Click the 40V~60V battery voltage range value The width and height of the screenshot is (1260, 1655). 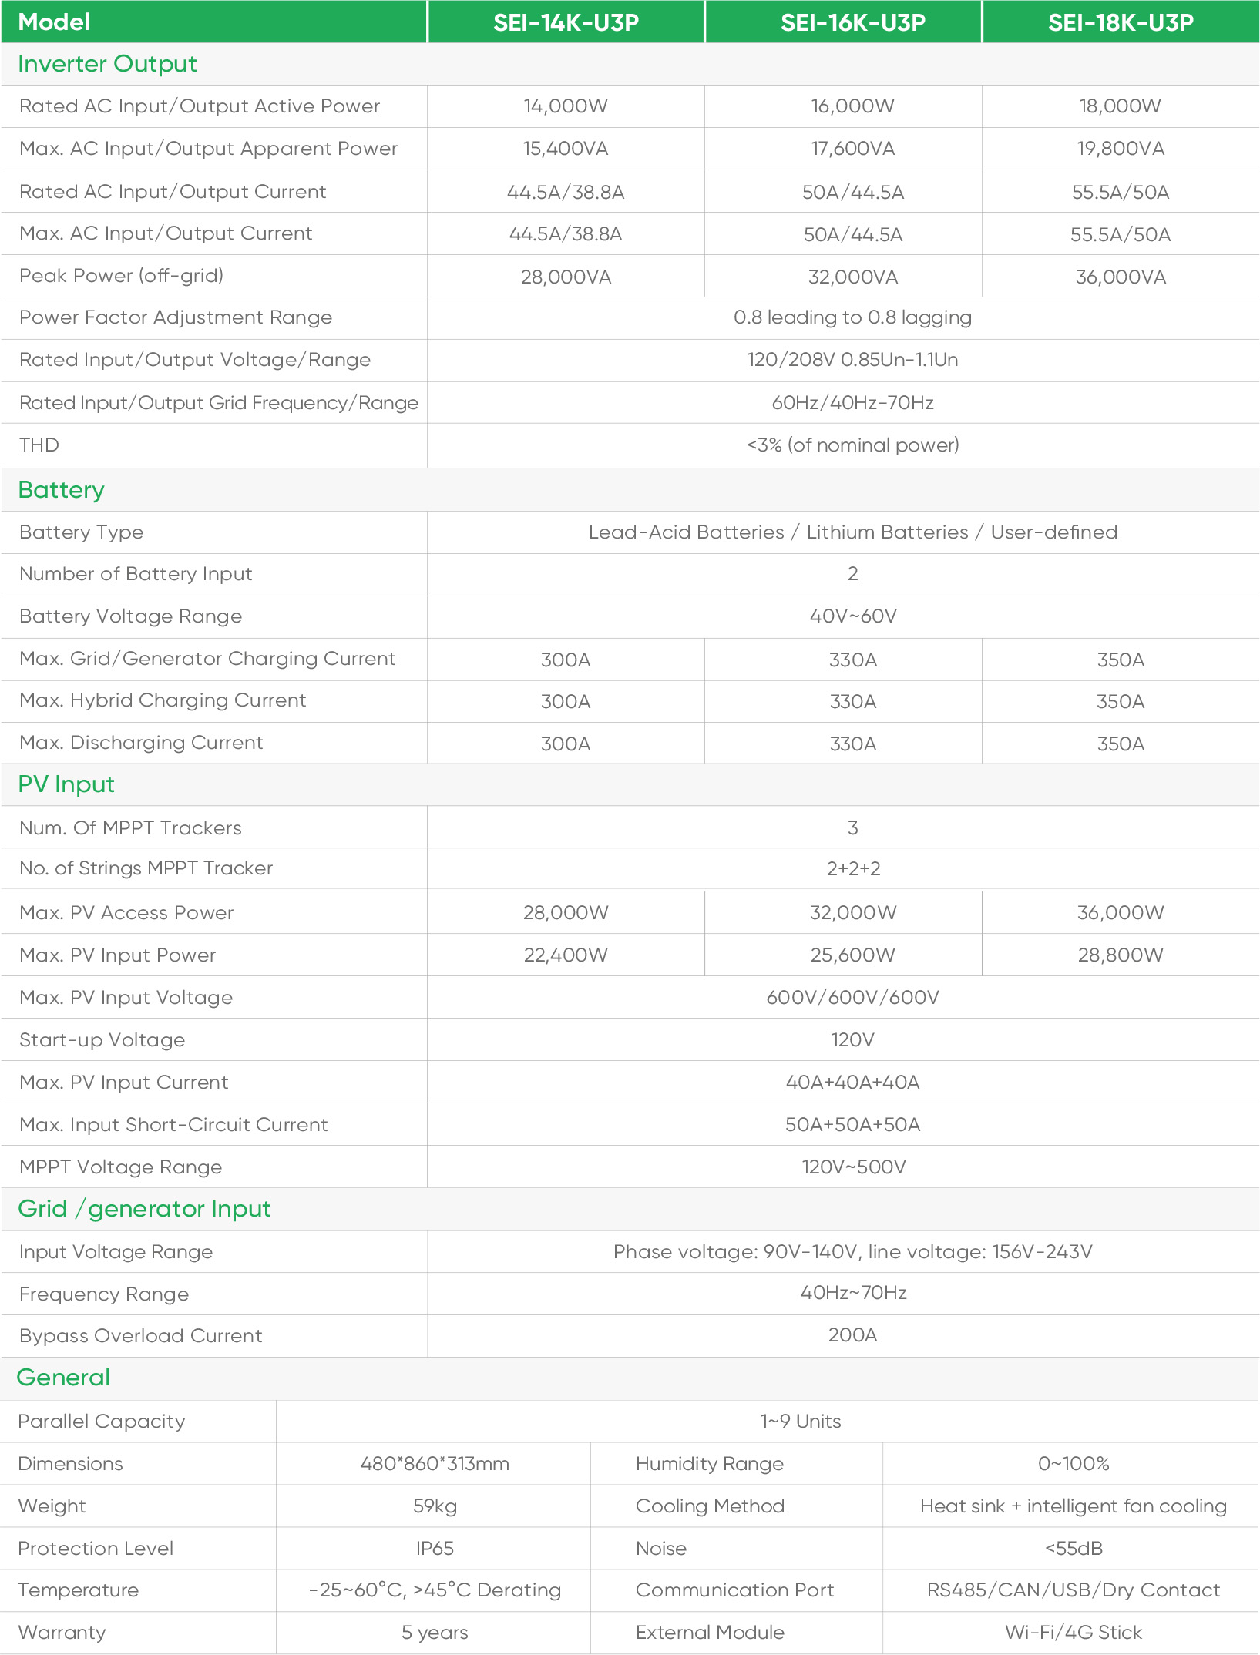[852, 616]
